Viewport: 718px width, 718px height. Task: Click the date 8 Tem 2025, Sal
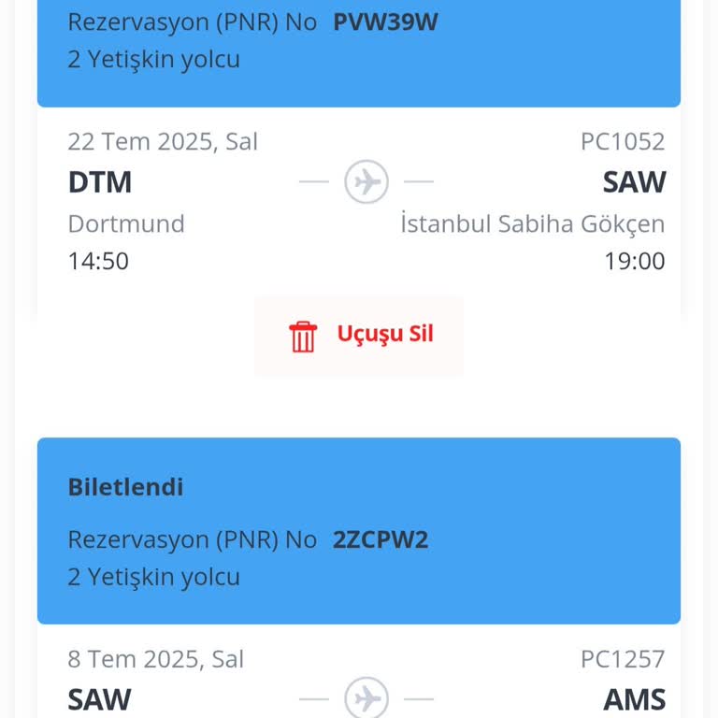tap(155, 659)
